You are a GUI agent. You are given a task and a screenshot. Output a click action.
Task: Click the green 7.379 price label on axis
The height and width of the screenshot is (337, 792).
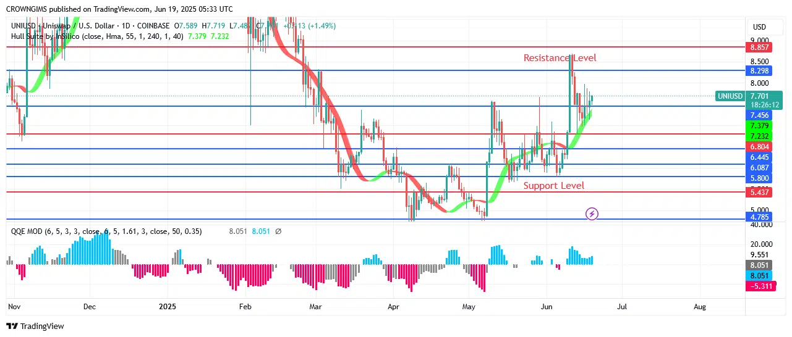pyautogui.click(x=759, y=126)
